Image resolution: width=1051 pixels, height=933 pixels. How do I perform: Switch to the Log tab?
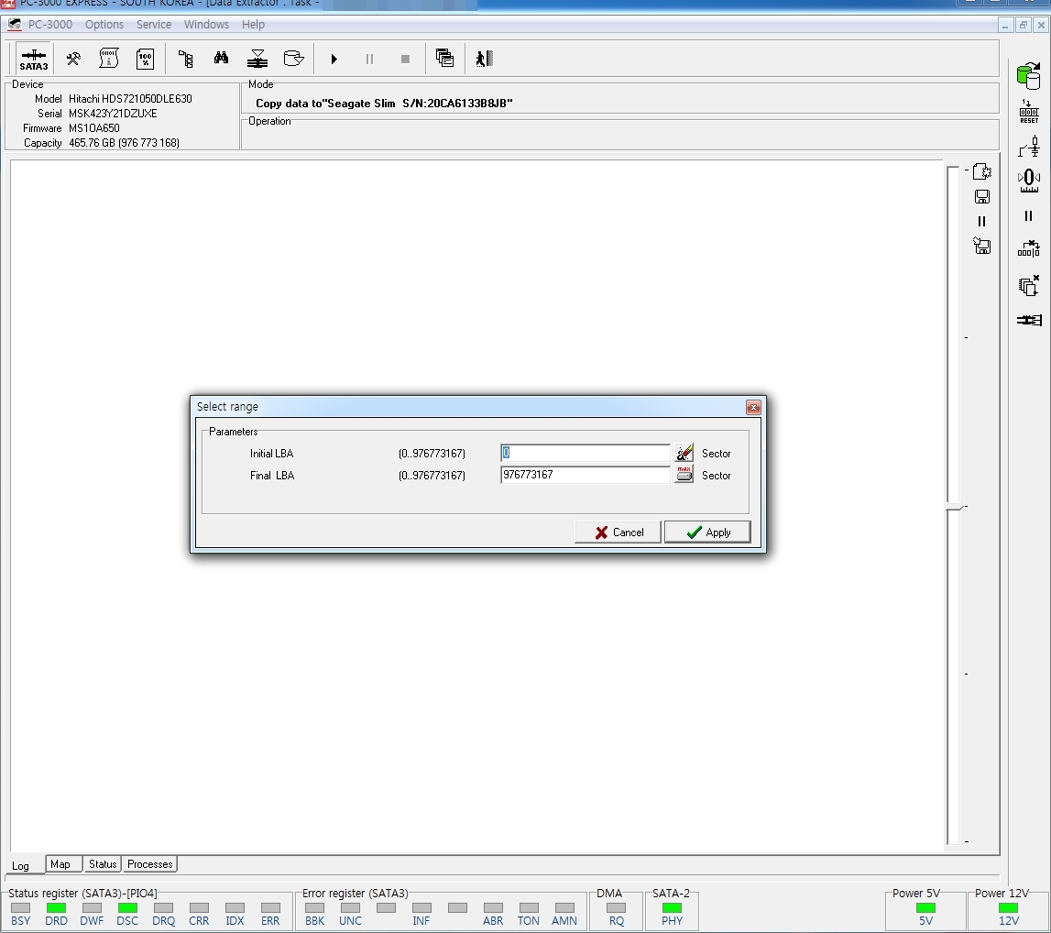21,865
